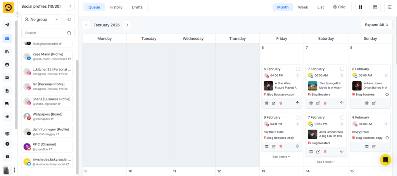
Task: Expand arrow on 7 February 02:52 PM post
Action: click(342, 124)
